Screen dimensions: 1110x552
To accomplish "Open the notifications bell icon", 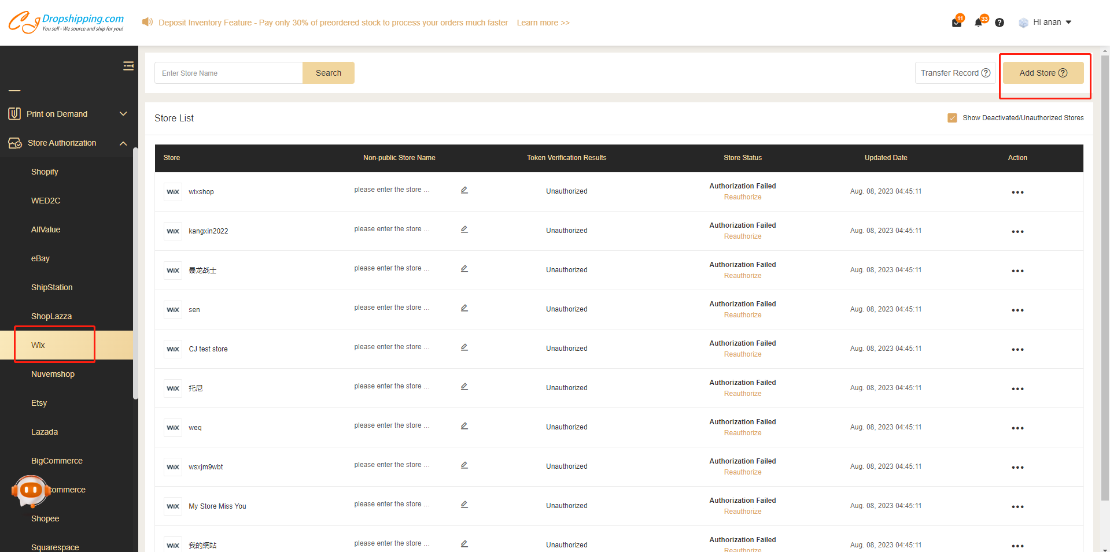I will point(978,23).
